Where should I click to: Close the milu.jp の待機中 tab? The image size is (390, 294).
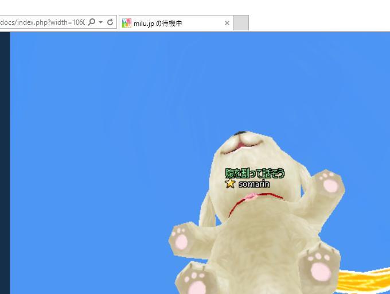(227, 23)
